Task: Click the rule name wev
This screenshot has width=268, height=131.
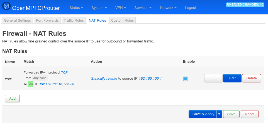Action: [x=8, y=79]
